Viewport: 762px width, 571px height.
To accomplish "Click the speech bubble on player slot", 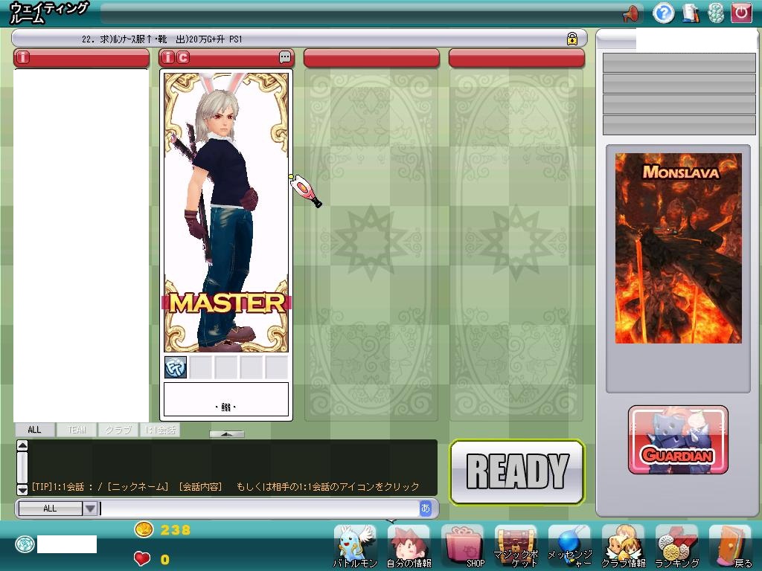I will pos(285,57).
